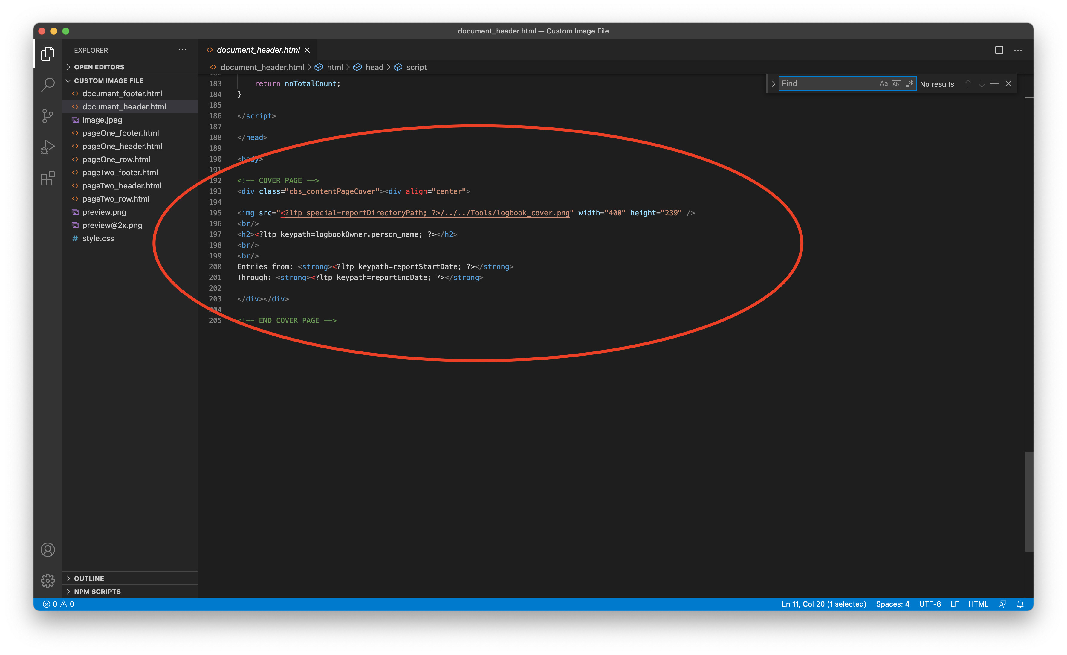The image size is (1067, 655).
Task: Open the Manage gear menu
Action: click(48, 581)
